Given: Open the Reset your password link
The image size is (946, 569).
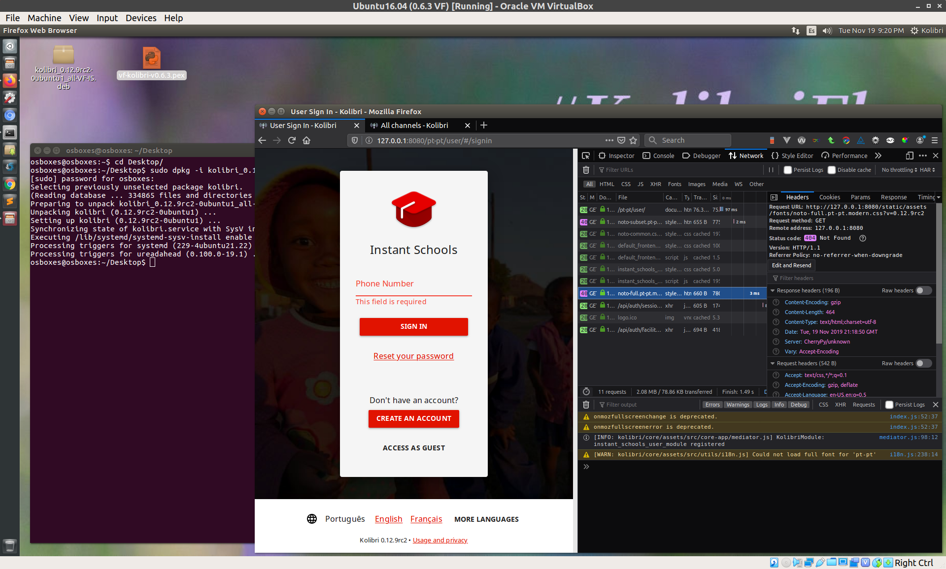Looking at the screenshot, I should tap(413, 356).
